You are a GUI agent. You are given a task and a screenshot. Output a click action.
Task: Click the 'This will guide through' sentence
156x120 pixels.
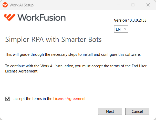click(73, 54)
